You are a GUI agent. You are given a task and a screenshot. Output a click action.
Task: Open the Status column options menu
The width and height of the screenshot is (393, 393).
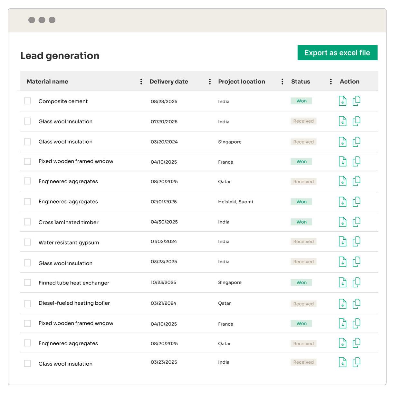click(331, 81)
